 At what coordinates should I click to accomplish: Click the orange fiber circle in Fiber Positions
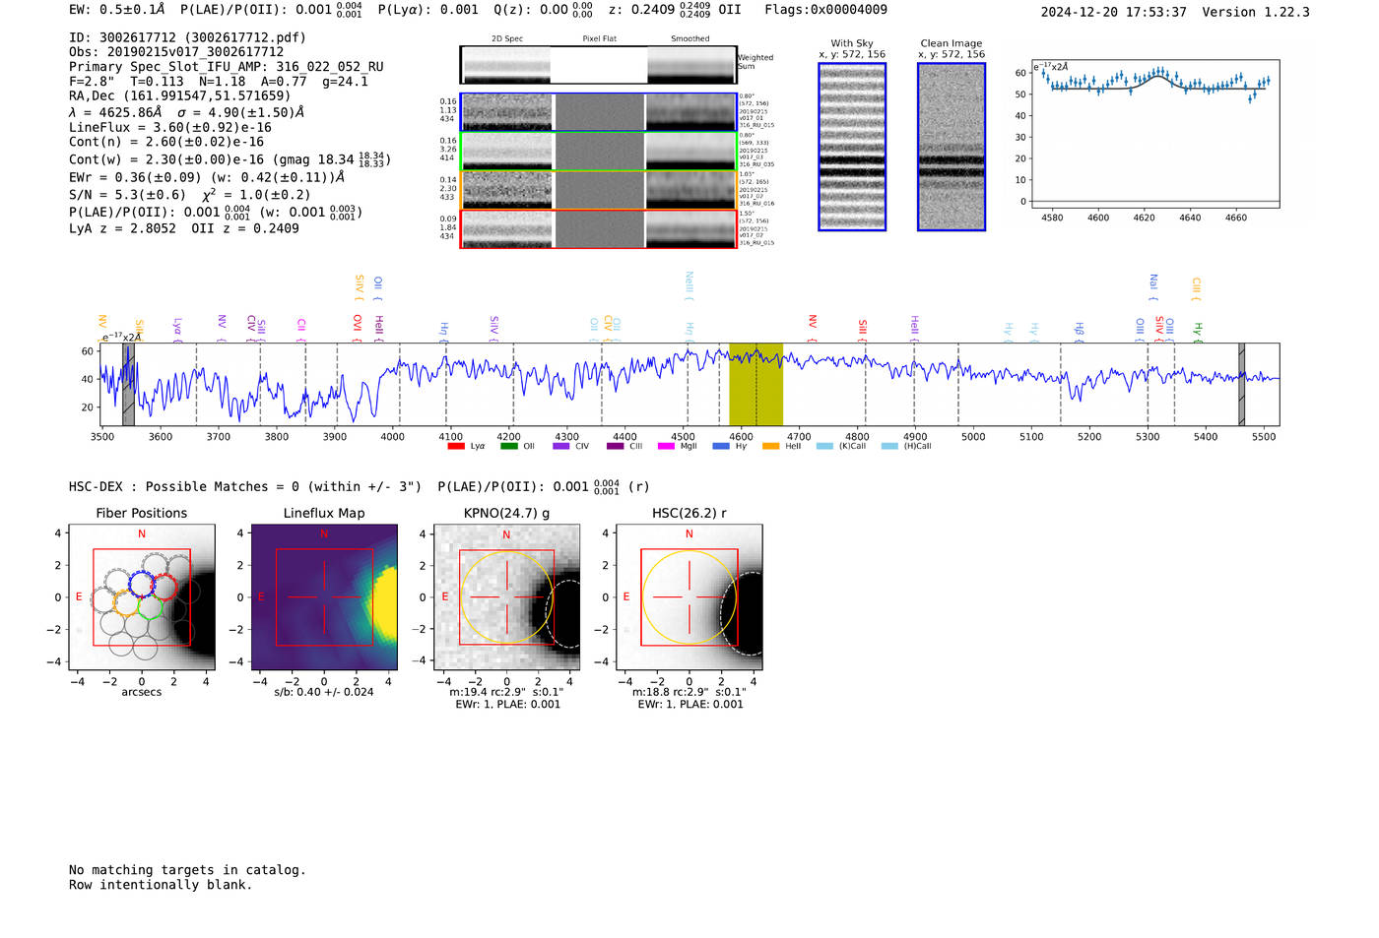pos(127,602)
